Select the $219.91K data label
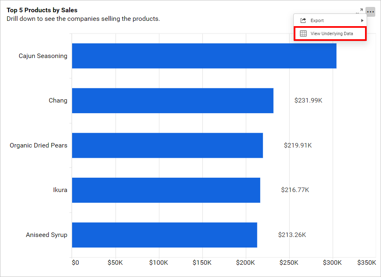Viewport: 381px width, 277px height. pyautogui.click(x=297, y=145)
